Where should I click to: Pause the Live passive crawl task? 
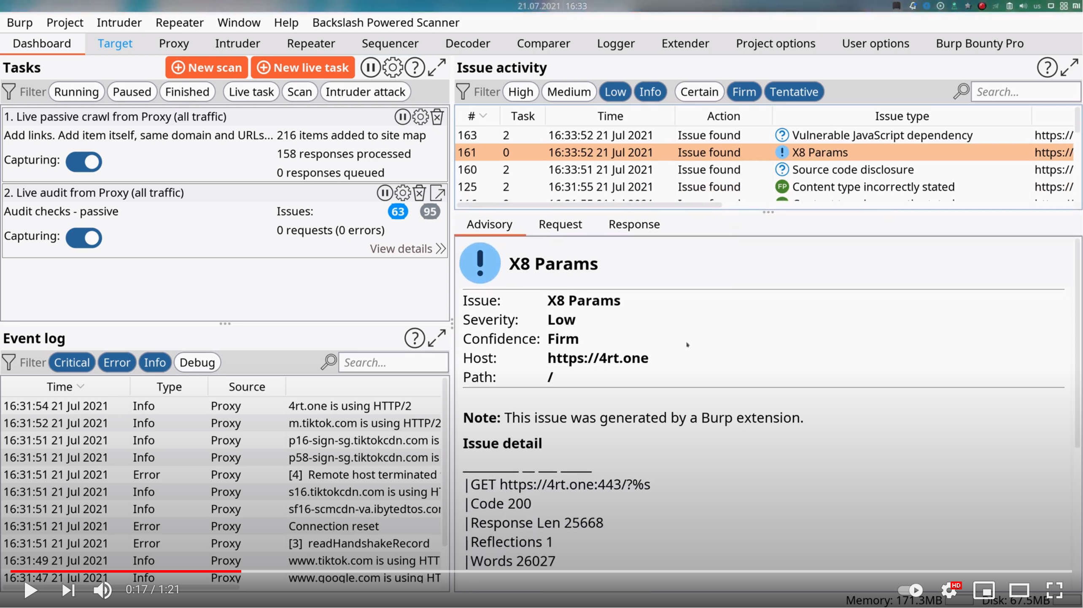tap(402, 117)
